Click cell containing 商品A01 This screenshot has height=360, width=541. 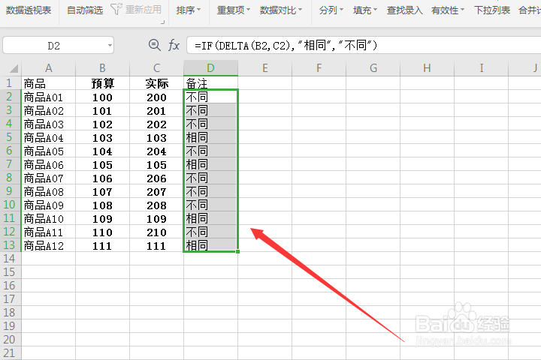[x=48, y=97]
